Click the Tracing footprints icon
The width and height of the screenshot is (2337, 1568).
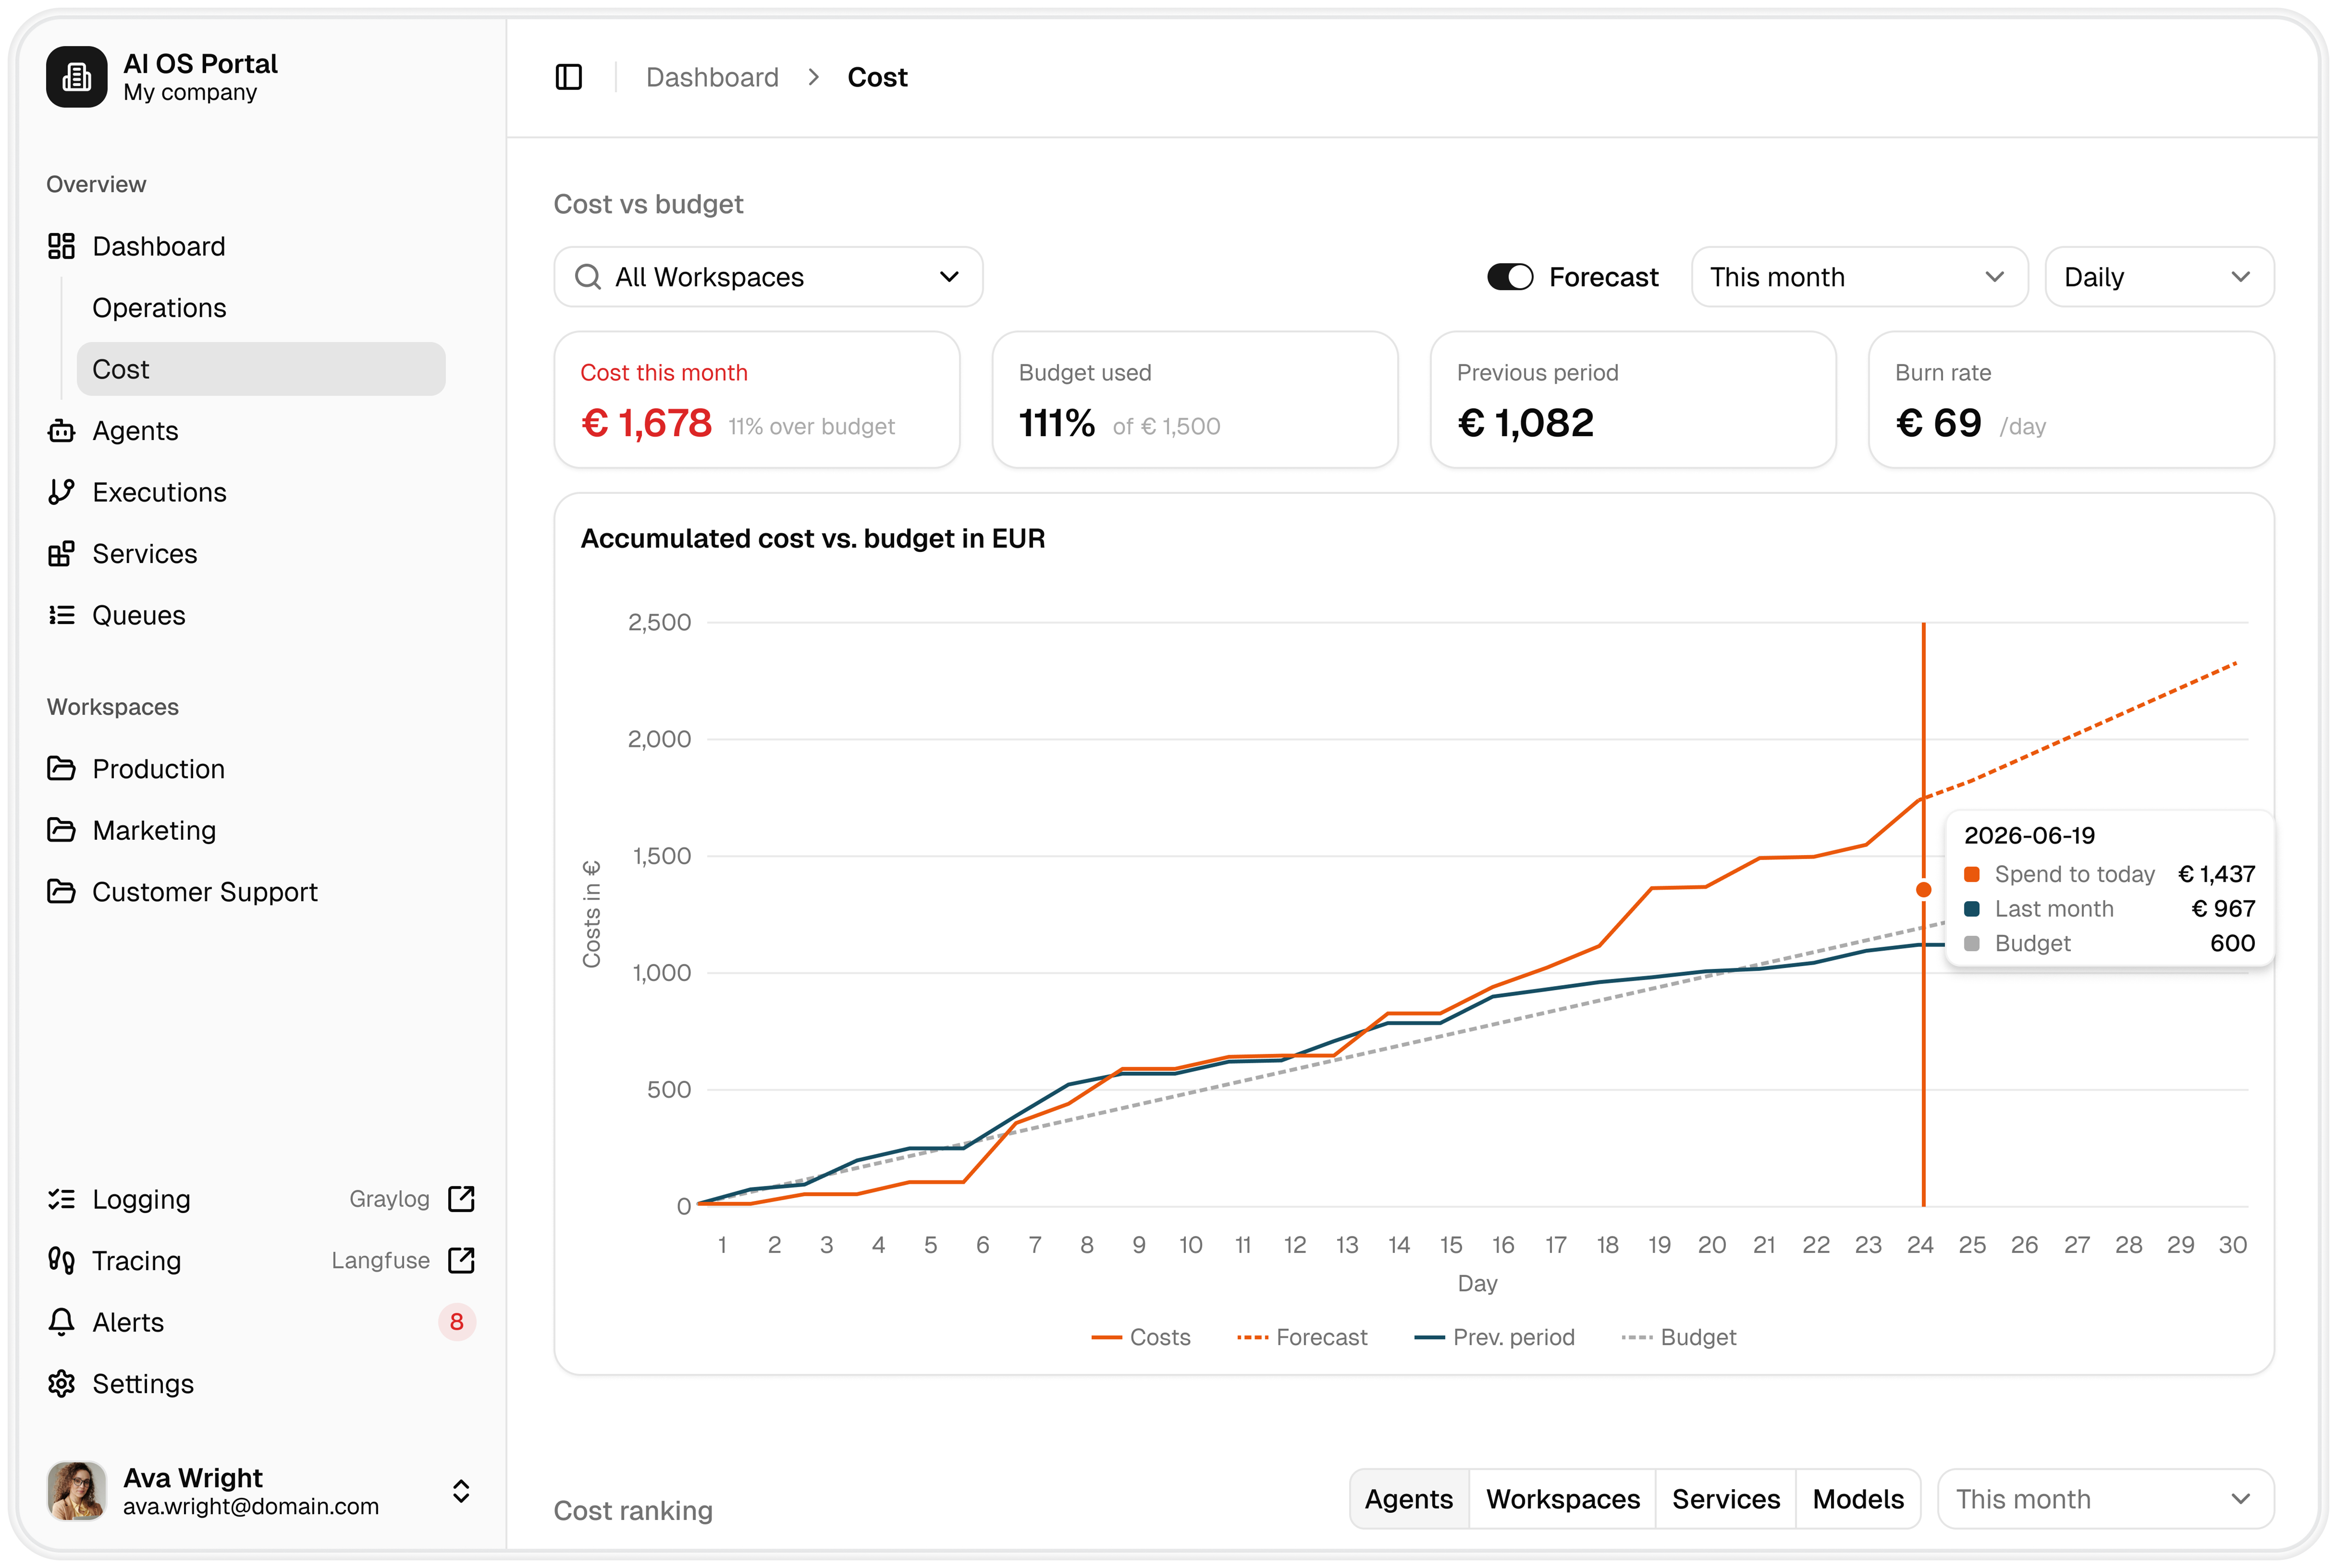(61, 1260)
